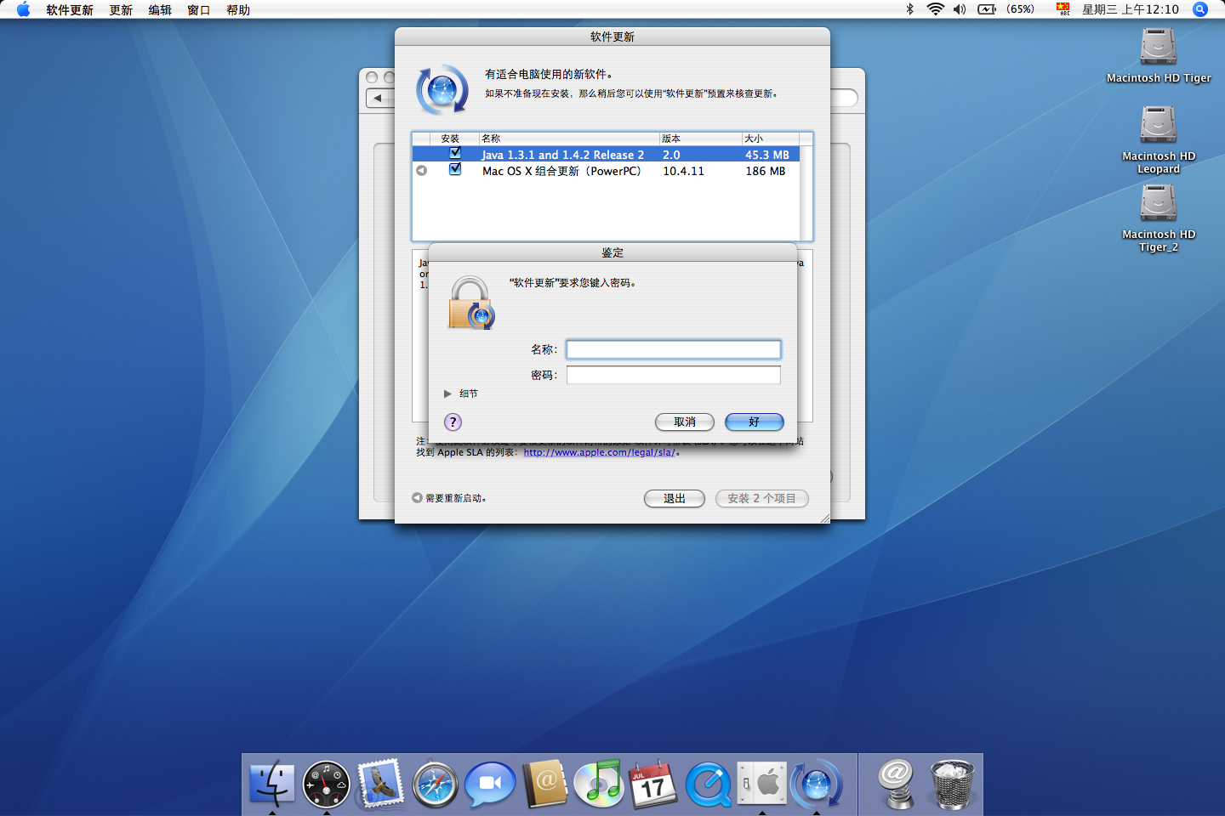Open Finder from the Dock
This screenshot has width=1225, height=816.
[272, 784]
